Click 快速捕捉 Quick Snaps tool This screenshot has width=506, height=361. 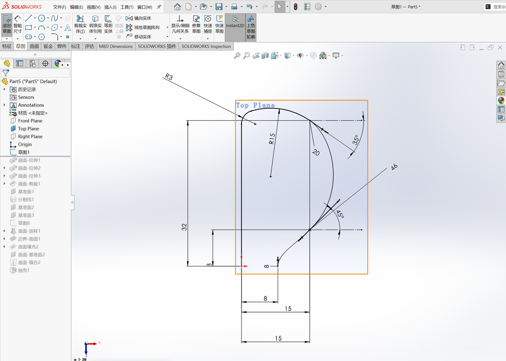coord(208,24)
